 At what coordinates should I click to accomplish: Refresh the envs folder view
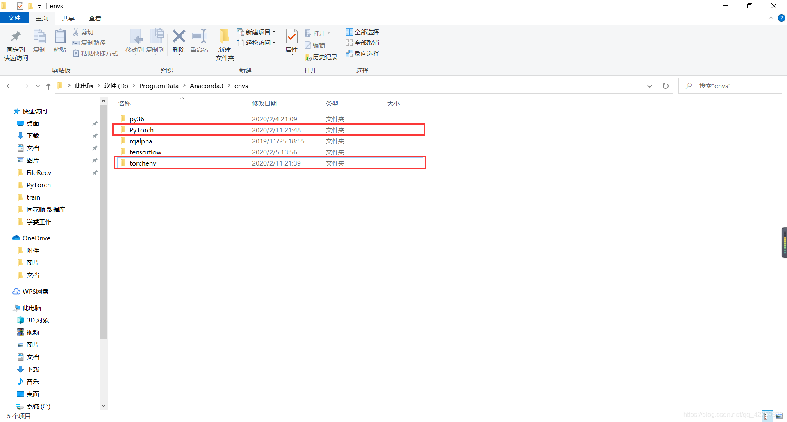666,86
